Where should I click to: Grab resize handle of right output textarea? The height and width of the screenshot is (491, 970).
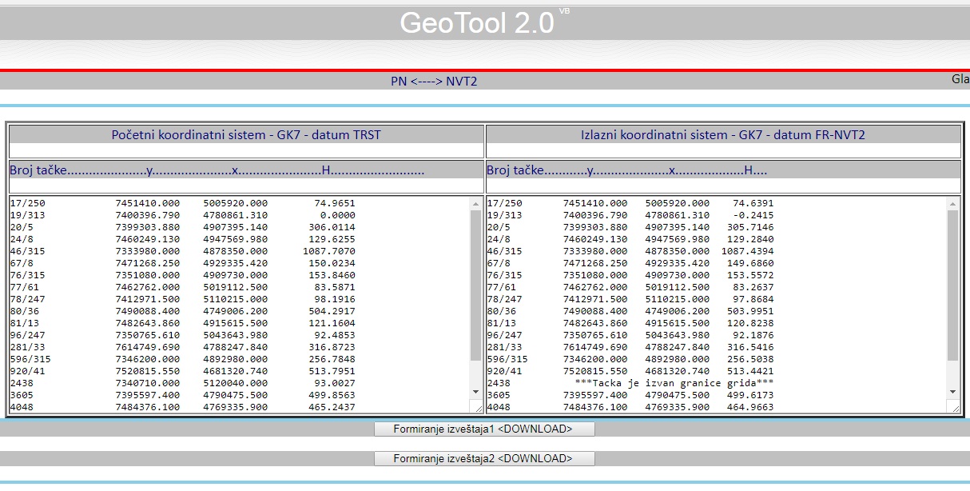tap(954, 408)
